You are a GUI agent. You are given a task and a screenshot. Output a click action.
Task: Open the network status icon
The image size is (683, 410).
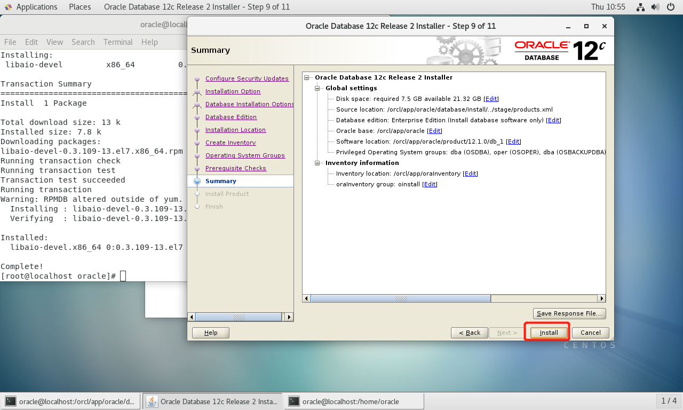tap(641, 7)
